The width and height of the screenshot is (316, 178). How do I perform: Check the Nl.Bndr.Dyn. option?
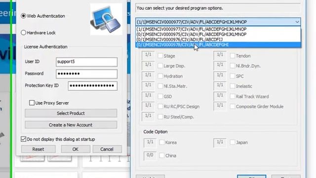pos(233,66)
